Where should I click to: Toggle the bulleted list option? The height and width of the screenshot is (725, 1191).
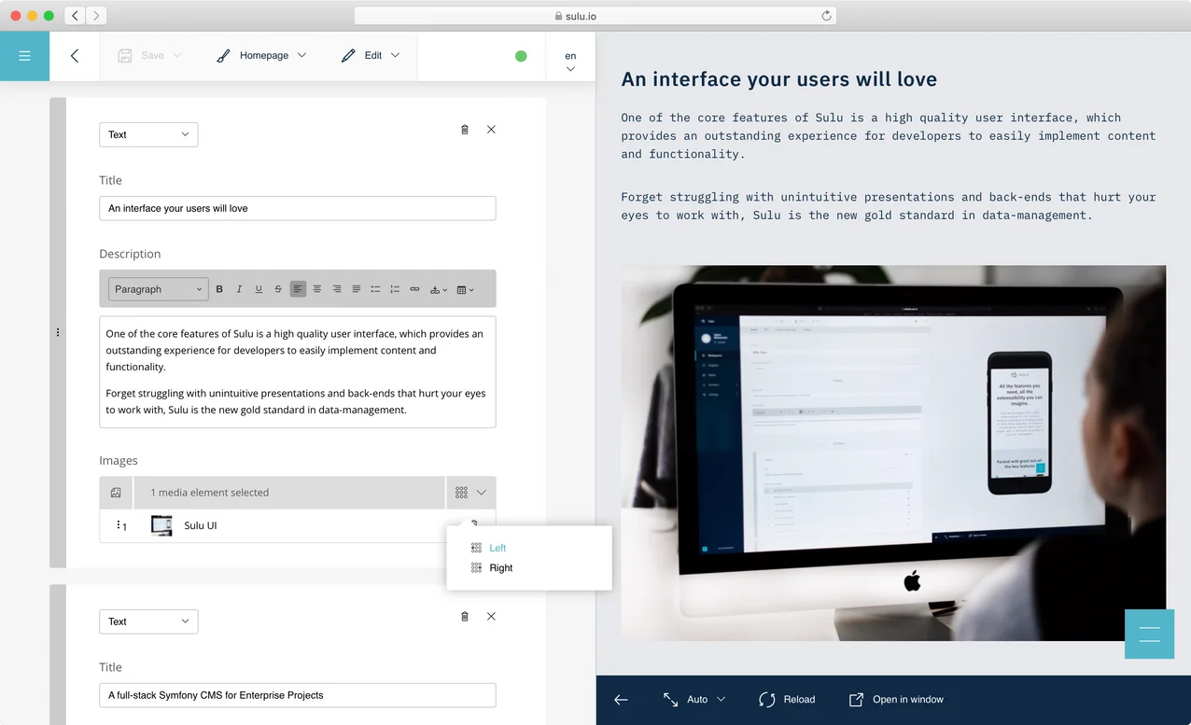(375, 289)
